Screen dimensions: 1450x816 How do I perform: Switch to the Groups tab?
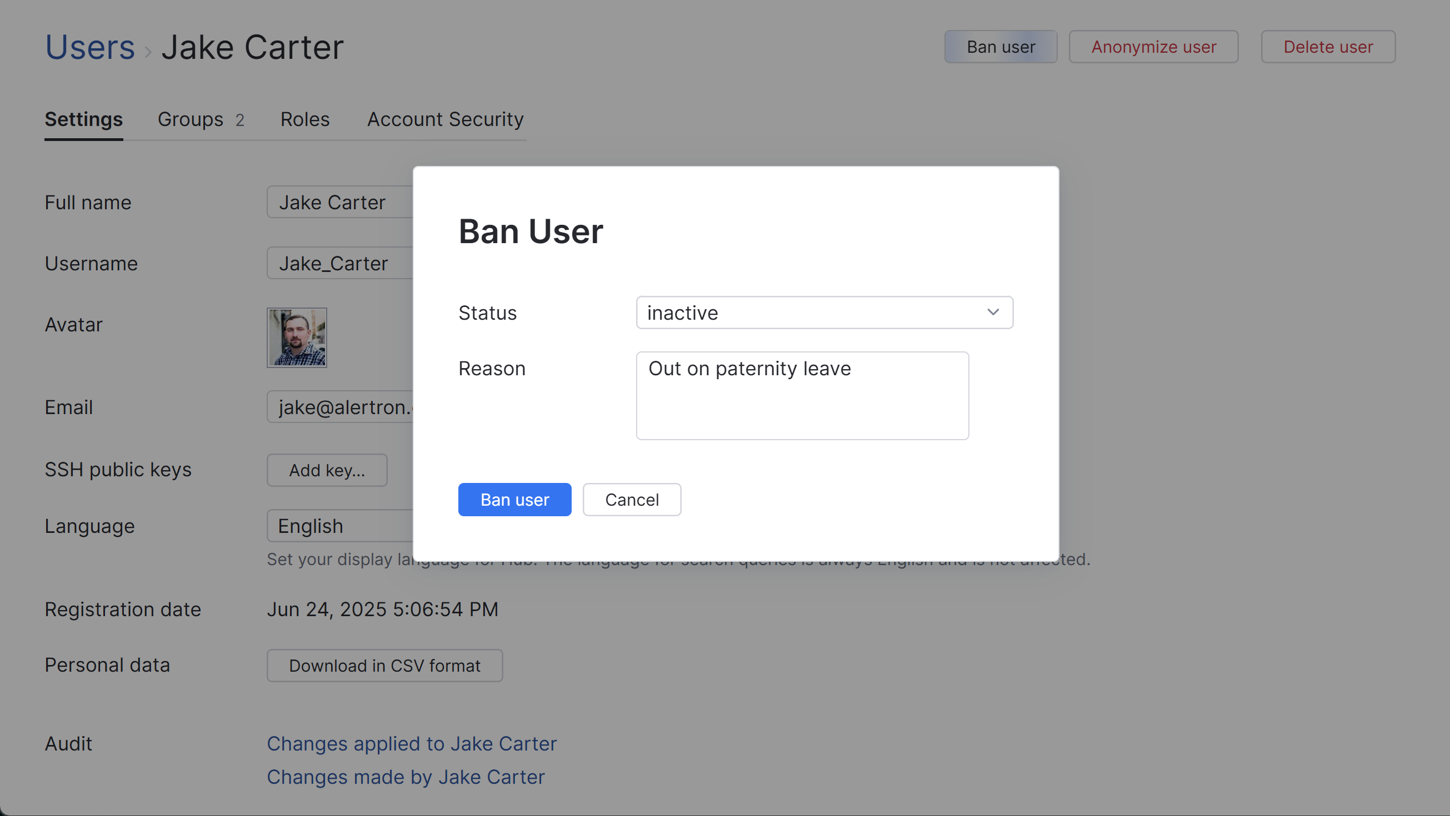[189, 119]
